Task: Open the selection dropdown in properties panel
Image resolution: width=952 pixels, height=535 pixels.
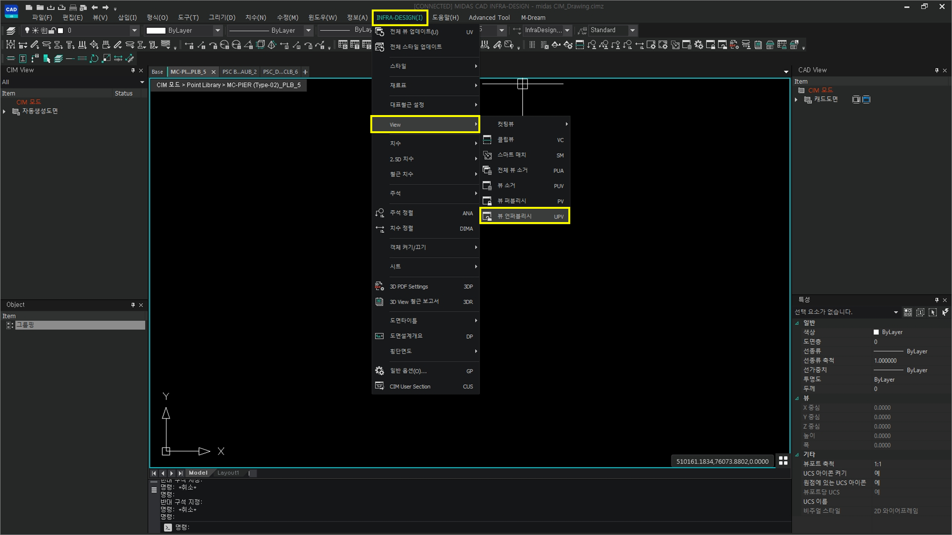Action: pyautogui.click(x=895, y=312)
